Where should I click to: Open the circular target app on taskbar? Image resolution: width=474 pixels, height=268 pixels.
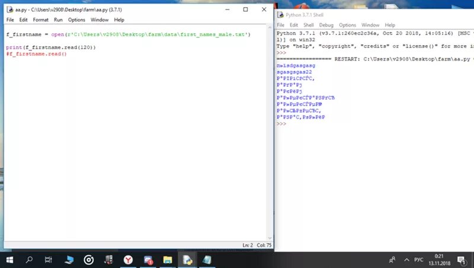(88, 260)
